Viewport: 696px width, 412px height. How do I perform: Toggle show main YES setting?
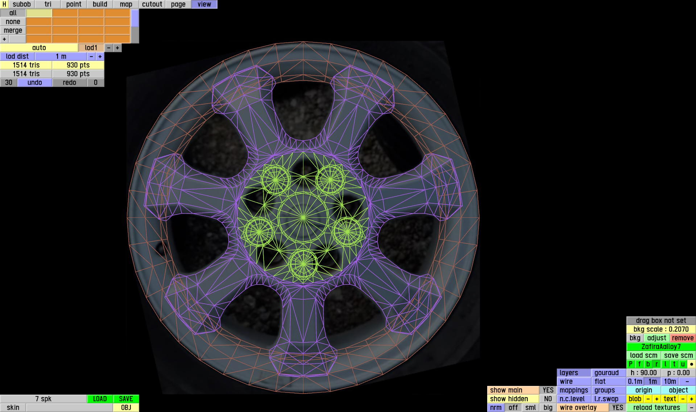[x=548, y=390]
